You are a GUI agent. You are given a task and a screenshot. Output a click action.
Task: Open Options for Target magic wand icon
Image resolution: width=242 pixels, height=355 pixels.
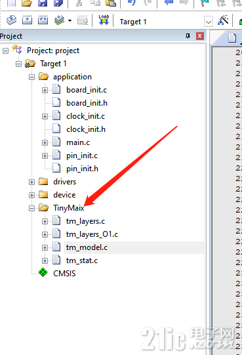[223, 20]
